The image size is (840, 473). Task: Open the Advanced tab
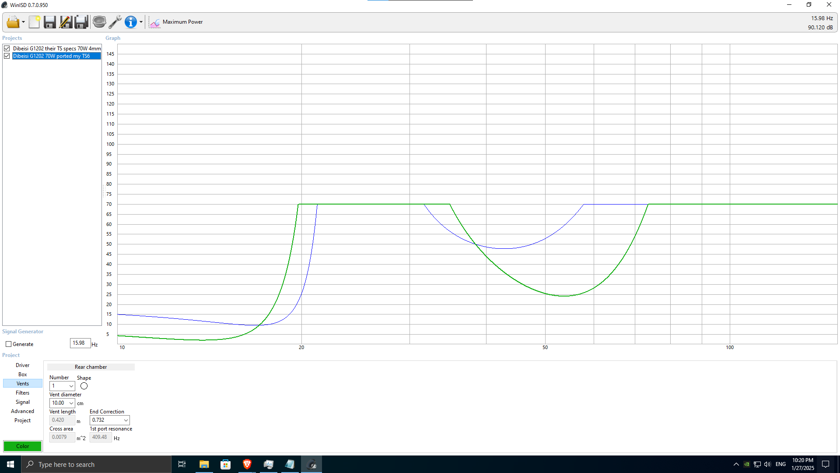23,411
